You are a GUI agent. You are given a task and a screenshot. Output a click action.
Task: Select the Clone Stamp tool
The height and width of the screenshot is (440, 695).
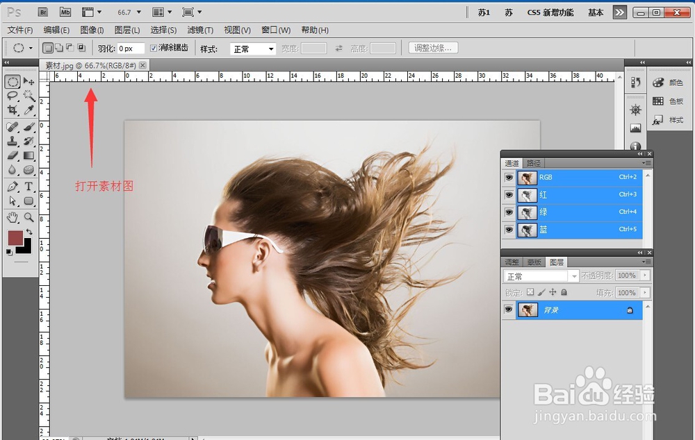click(x=13, y=141)
